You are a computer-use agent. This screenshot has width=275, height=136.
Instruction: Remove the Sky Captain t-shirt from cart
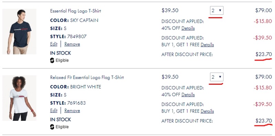tap(72, 44)
